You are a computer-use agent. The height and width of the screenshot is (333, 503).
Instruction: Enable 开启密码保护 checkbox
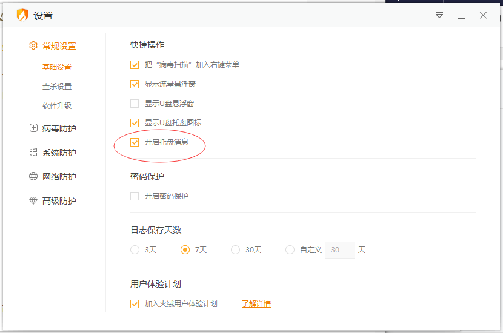point(135,196)
